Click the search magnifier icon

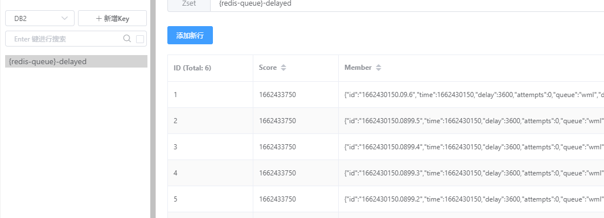(x=127, y=39)
